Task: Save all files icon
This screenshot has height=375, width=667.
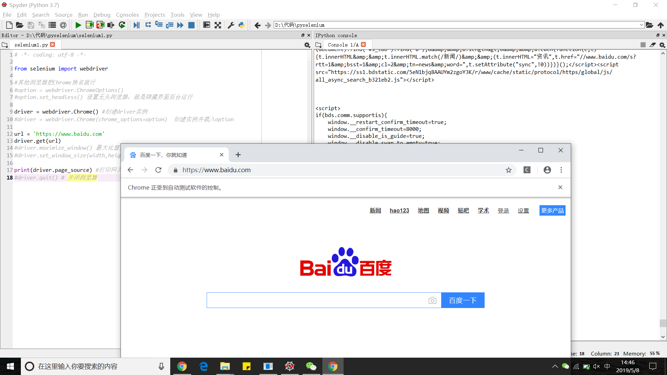Action: pos(41,25)
